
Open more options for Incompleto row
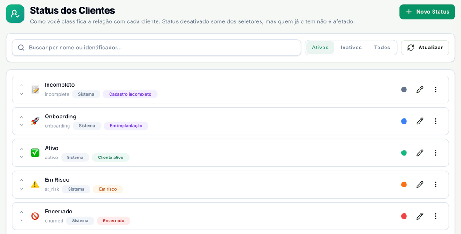coord(436,89)
